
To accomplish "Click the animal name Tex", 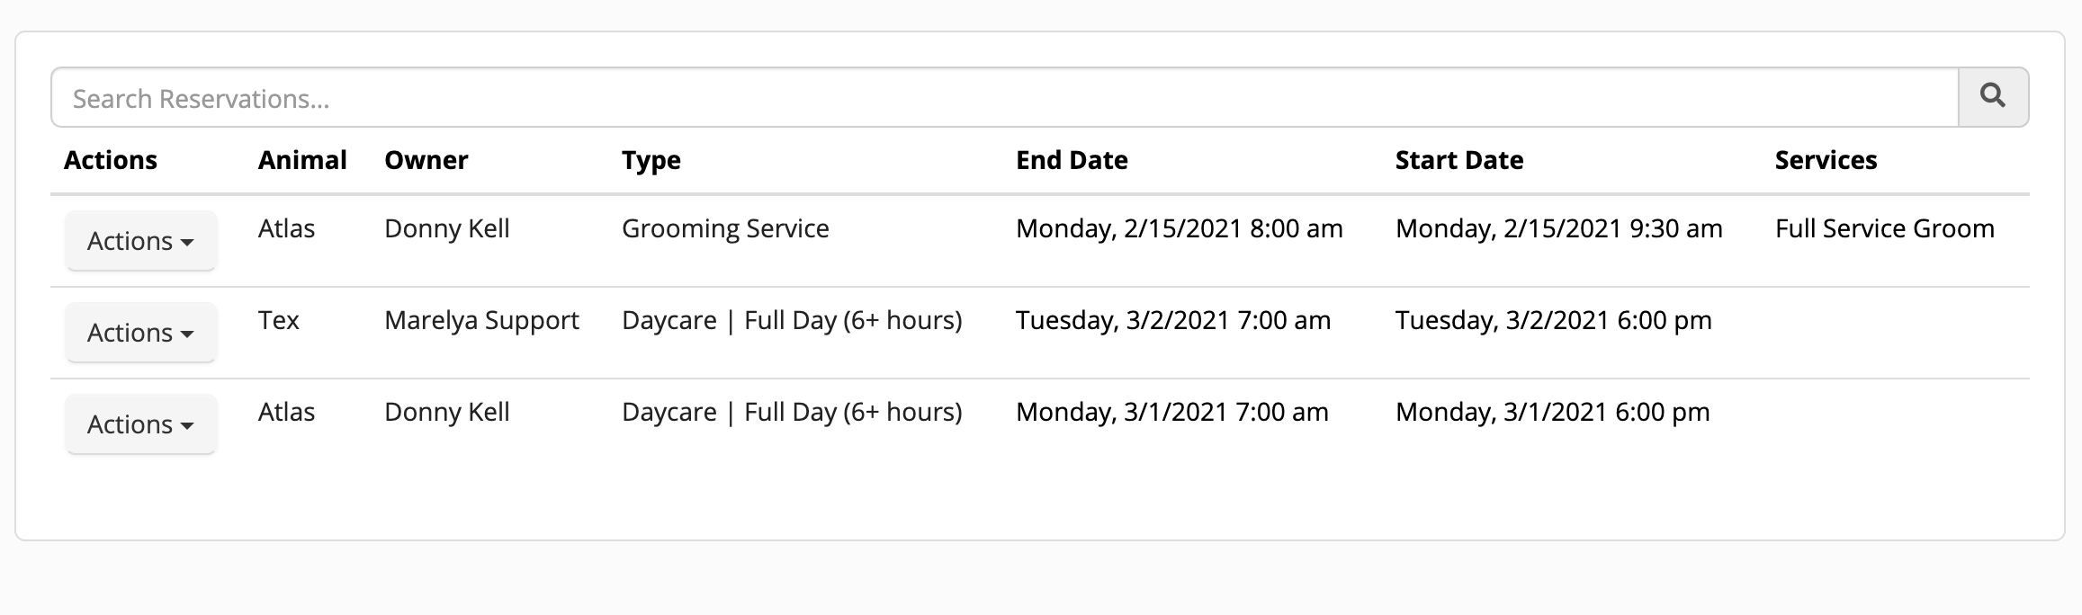I will click(278, 320).
